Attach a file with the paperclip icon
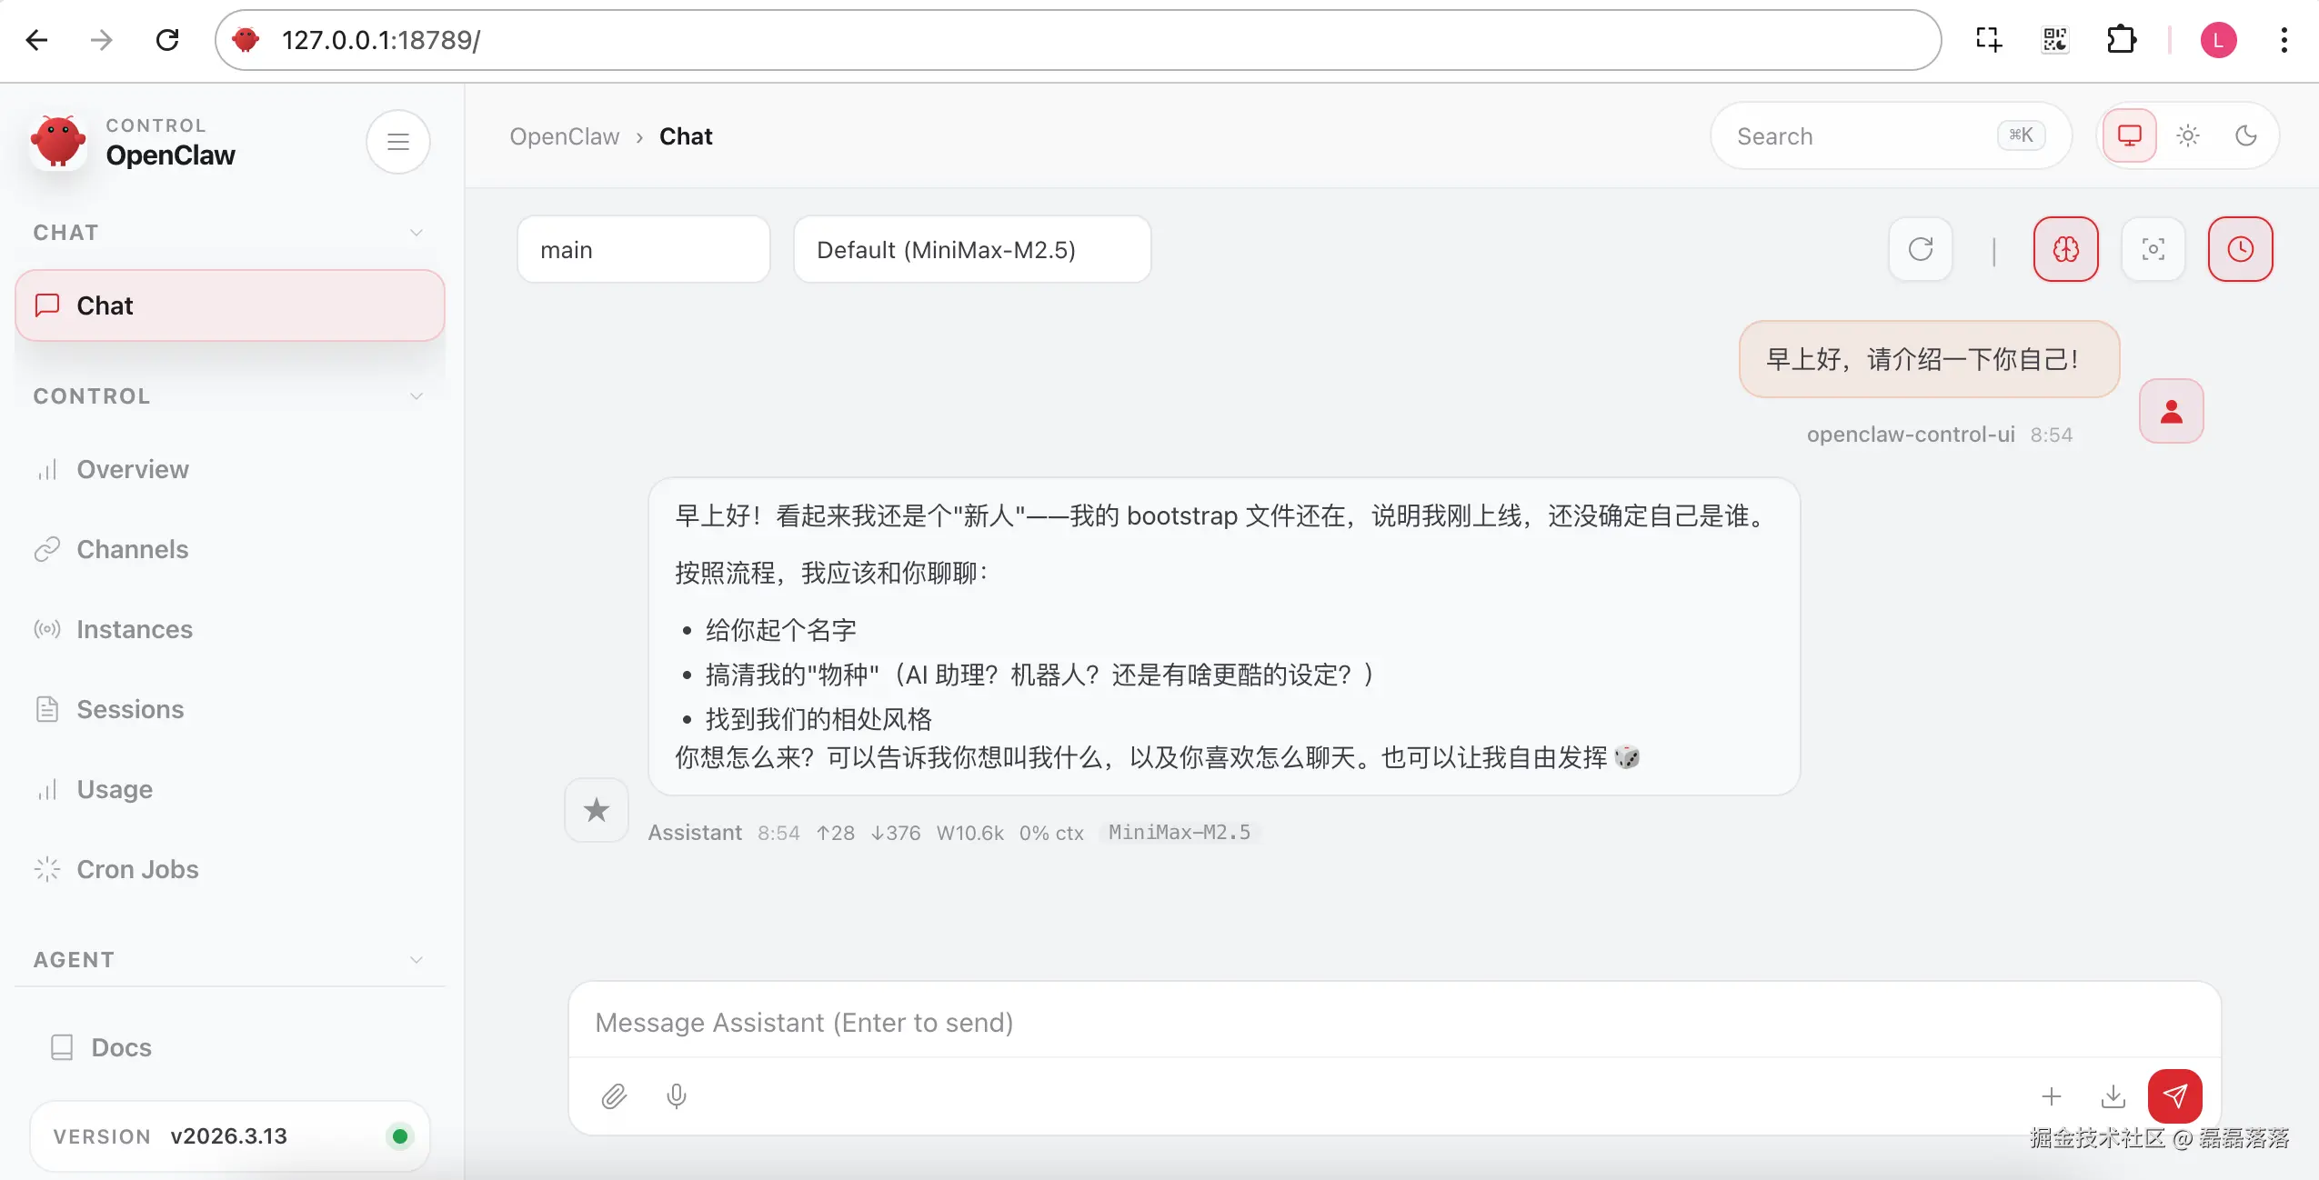2319x1180 pixels. 614,1096
